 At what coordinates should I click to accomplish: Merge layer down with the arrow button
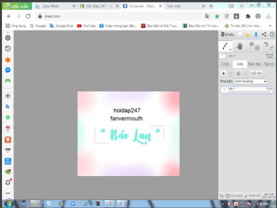[246, 73]
